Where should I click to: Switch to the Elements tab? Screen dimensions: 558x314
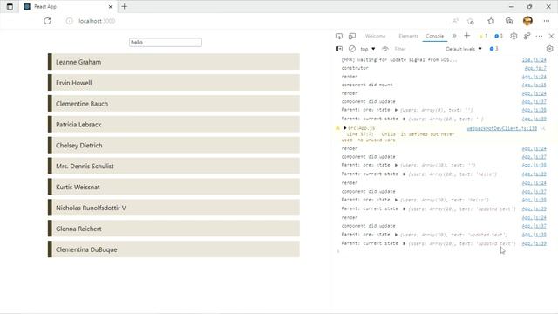(x=408, y=36)
